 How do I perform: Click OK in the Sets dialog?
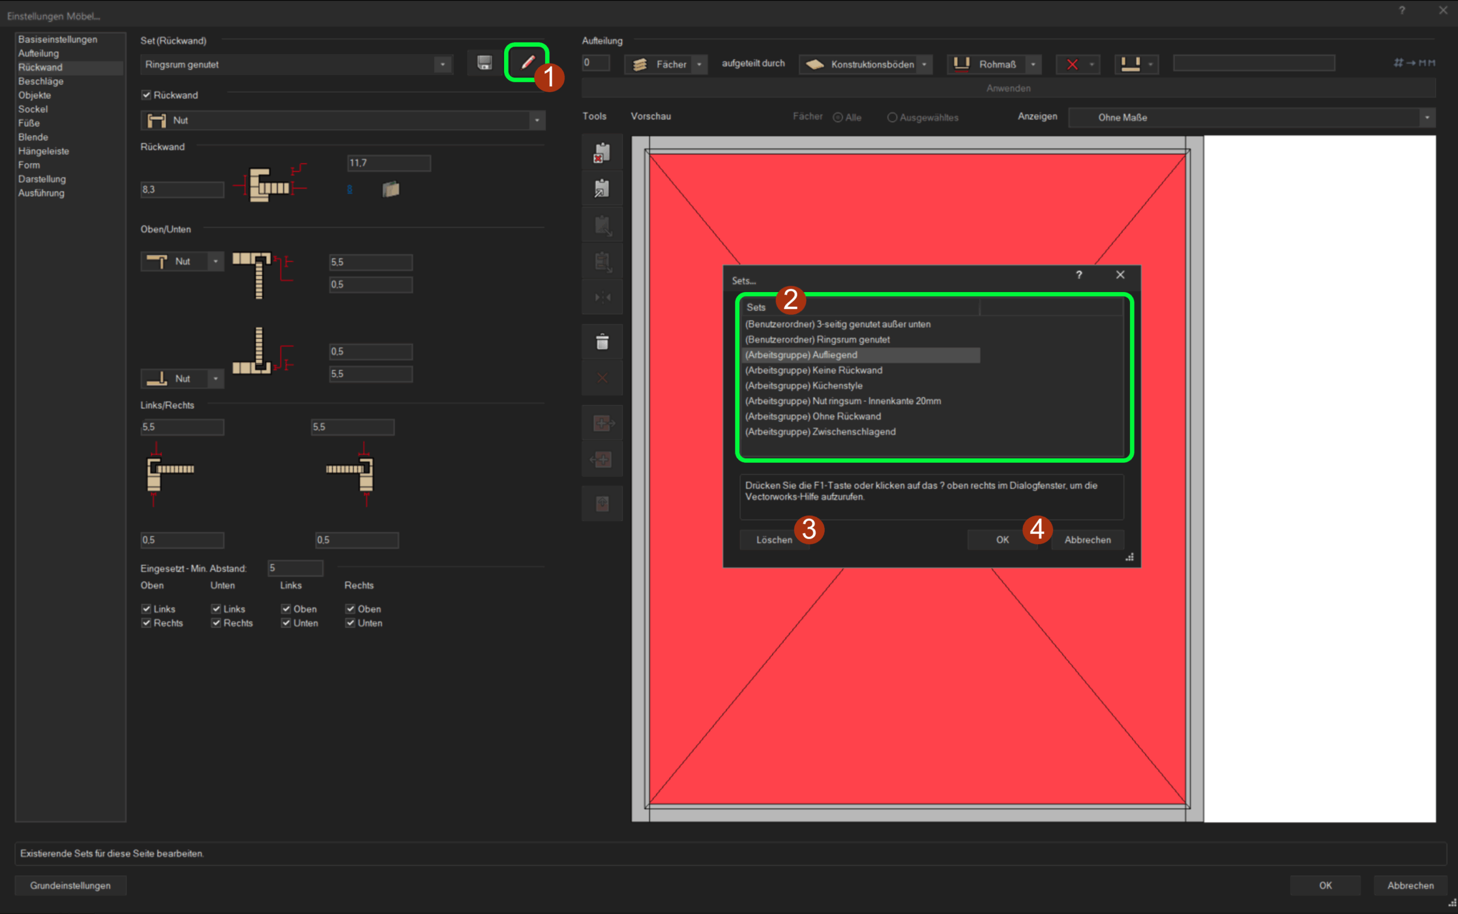(1002, 540)
